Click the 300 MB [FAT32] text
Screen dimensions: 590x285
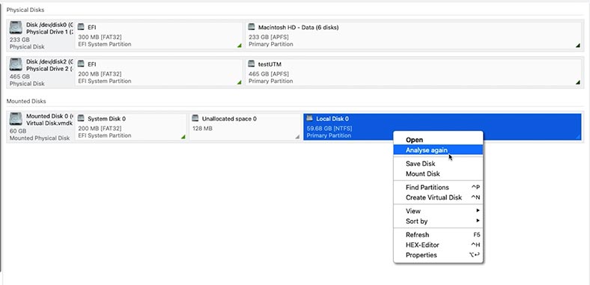pyautogui.click(x=100, y=37)
